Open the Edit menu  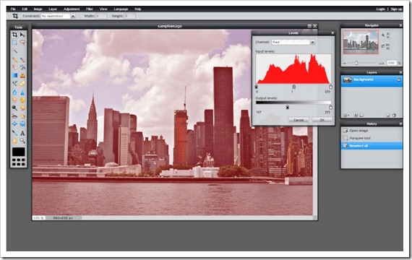coord(25,9)
